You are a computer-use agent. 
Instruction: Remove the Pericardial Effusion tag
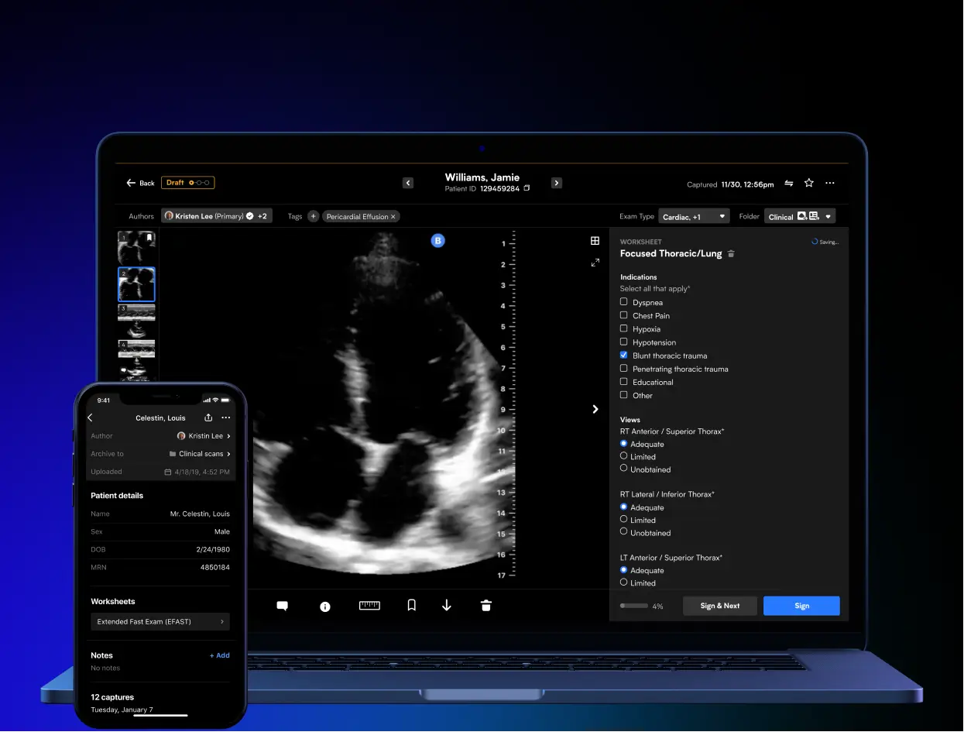(x=393, y=217)
